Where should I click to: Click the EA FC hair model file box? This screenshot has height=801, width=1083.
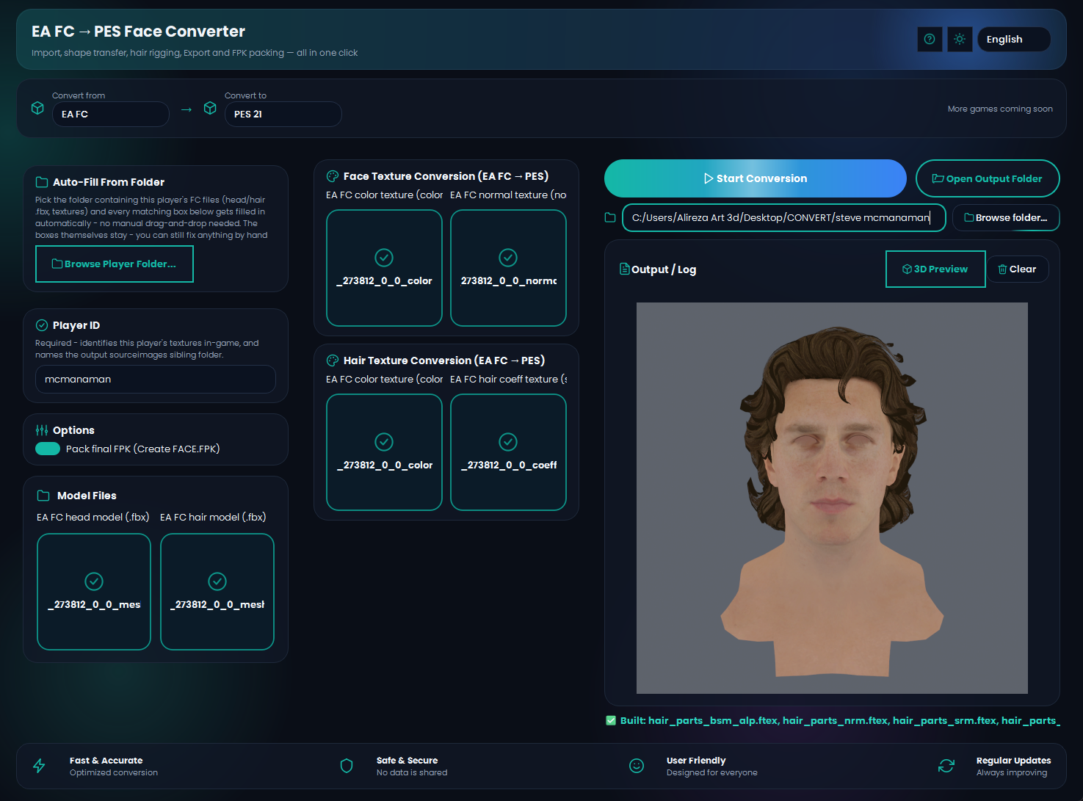pyautogui.click(x=217, y=592)
